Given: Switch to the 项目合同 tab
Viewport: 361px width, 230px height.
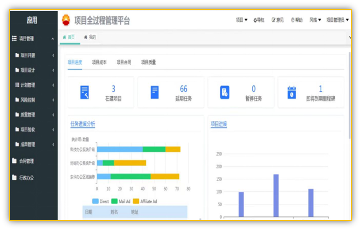Looking at the screenshot, I should [x=124, y=62].
